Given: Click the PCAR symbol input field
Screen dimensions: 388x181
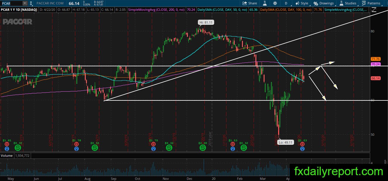Looking at the screenshot, I should pyautogui.click(x=11, y=3).
